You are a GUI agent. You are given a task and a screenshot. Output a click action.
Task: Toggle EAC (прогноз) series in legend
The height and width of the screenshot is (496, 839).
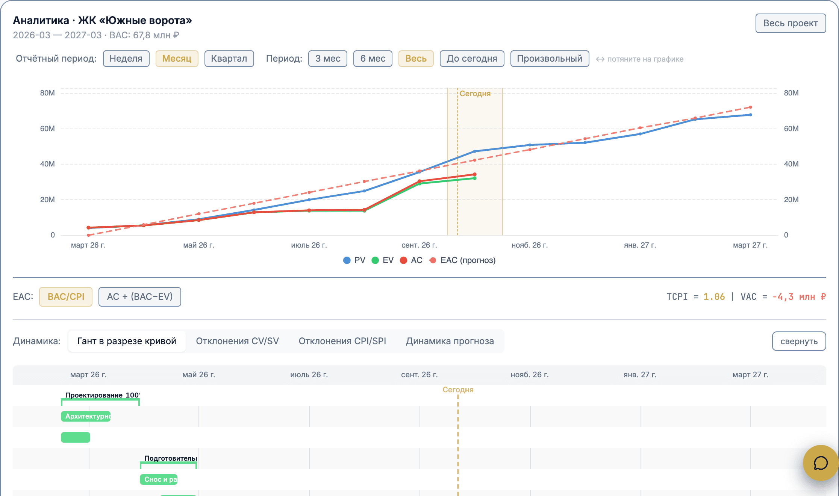pos(462,260)
